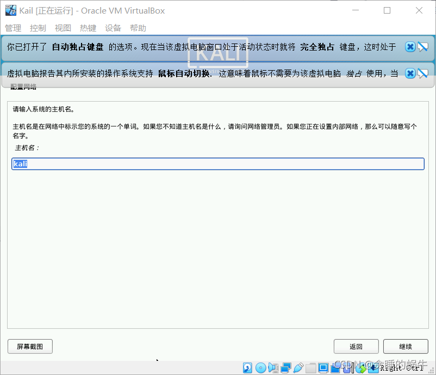Click the VirtualBox title bar app icon
The width and height of the screenshot is (436, 375).
point(11,10)
